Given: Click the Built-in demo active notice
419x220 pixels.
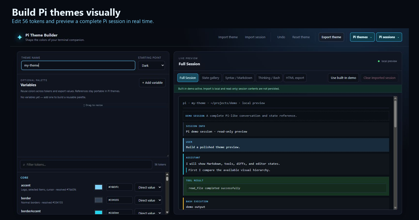Looking at the screenshot, I should (288, 89).
